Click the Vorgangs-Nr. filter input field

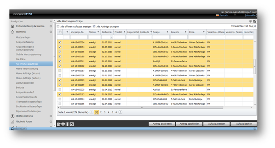(x=79, y=37)
